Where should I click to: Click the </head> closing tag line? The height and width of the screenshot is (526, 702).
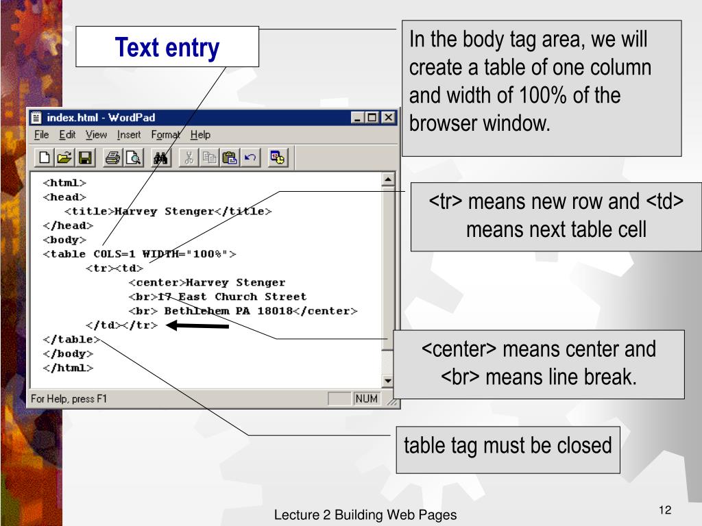click(68, 226)
